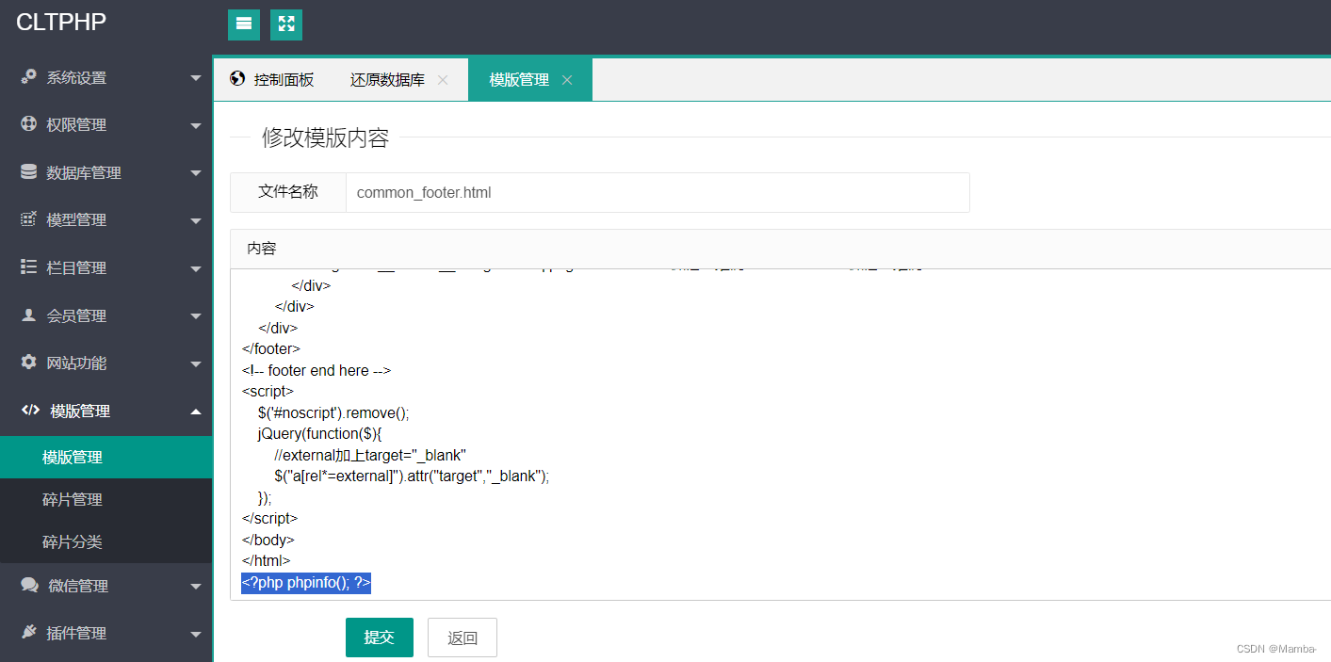Click the attr("target","_blank") code line
This screenshot has height=662, width=1331.
point(412,476)
